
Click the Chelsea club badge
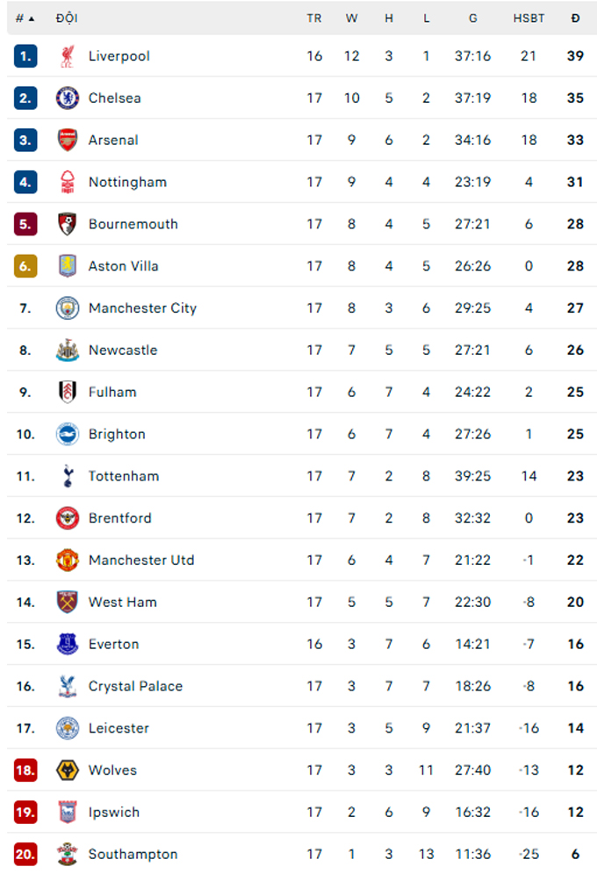click(x=68, y=98)
